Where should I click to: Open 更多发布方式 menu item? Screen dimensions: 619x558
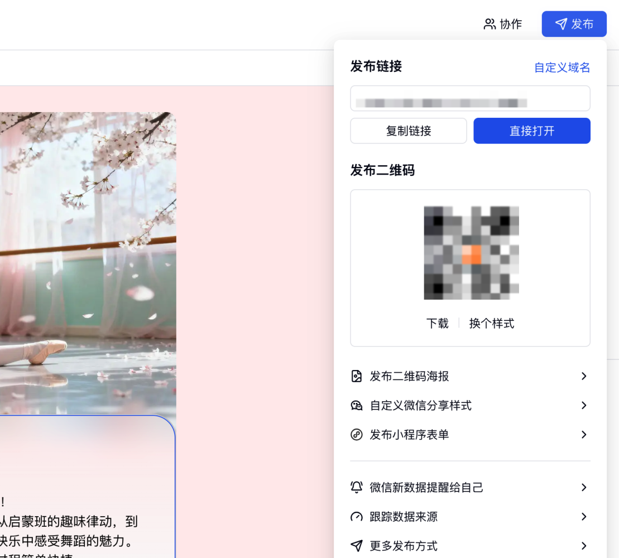click(x=404, y=546)
